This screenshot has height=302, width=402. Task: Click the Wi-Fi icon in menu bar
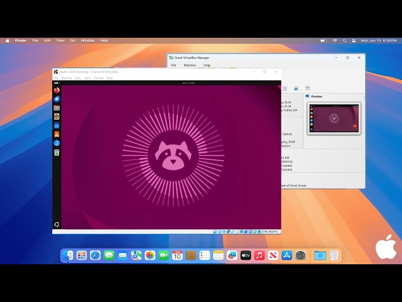tap(335, 40)
